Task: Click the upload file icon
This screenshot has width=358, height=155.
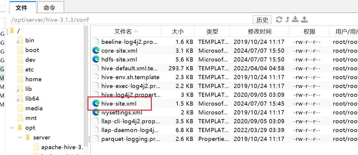Action: (305, 20)
